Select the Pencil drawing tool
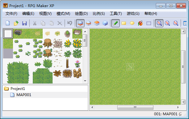Image resolution: width=189 pixels, height=119 pixels. coord(115,23)
